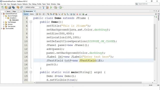Viewport: 160px width, 90px height.
Task: Click the Stop Macro Recording icon
Action: tap(80, 14)
